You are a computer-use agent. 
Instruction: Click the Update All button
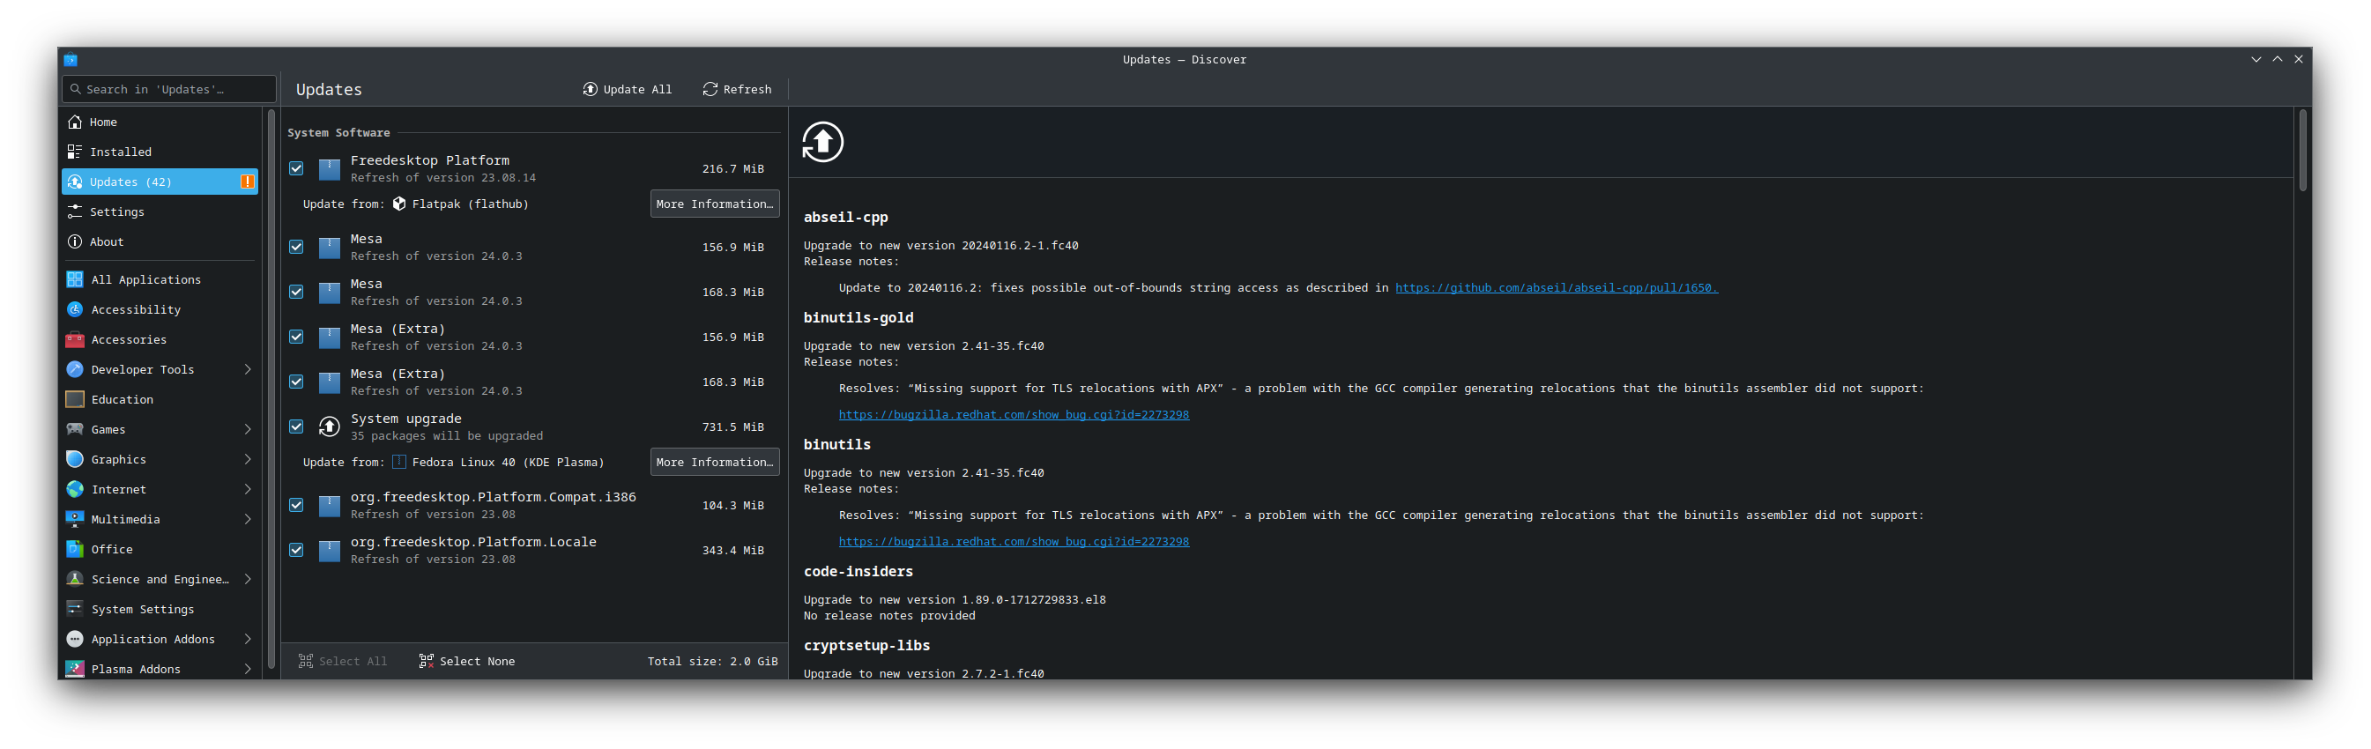coord(628,89)
